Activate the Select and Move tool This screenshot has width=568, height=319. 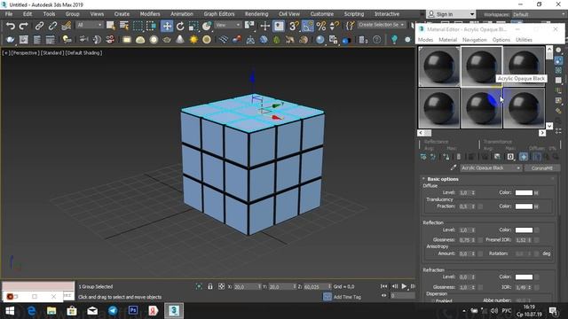tap(167, 26)
